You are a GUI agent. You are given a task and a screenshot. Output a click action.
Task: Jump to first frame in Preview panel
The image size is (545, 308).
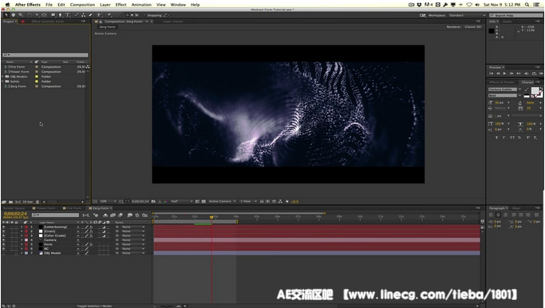492,73
